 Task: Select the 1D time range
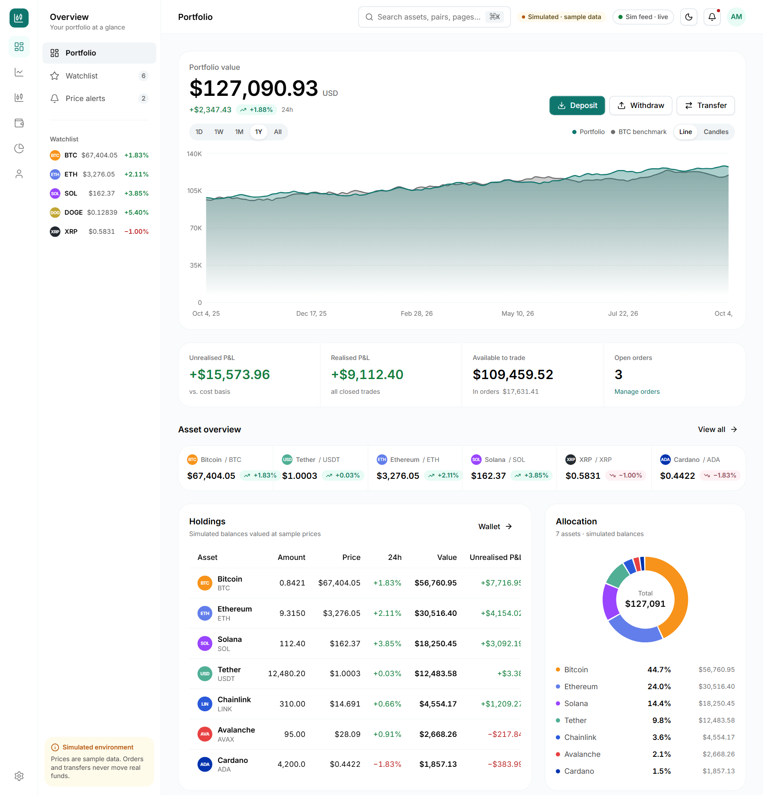coord(199,132)
